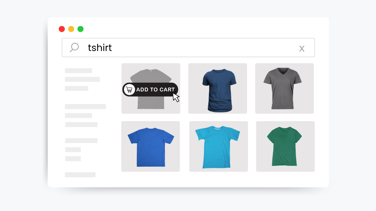Open the green t-shirt product card
This screenshot has width=376, height=211.
click(285, 147)
